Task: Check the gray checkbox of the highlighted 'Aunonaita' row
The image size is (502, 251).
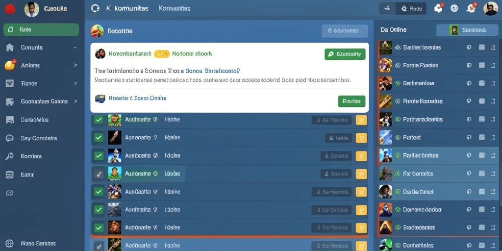Action: (x=99, y=174)
